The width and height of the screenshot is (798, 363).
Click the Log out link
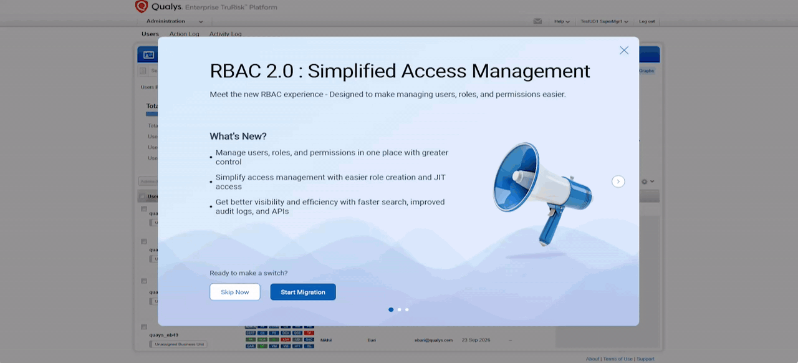[647, 21]
